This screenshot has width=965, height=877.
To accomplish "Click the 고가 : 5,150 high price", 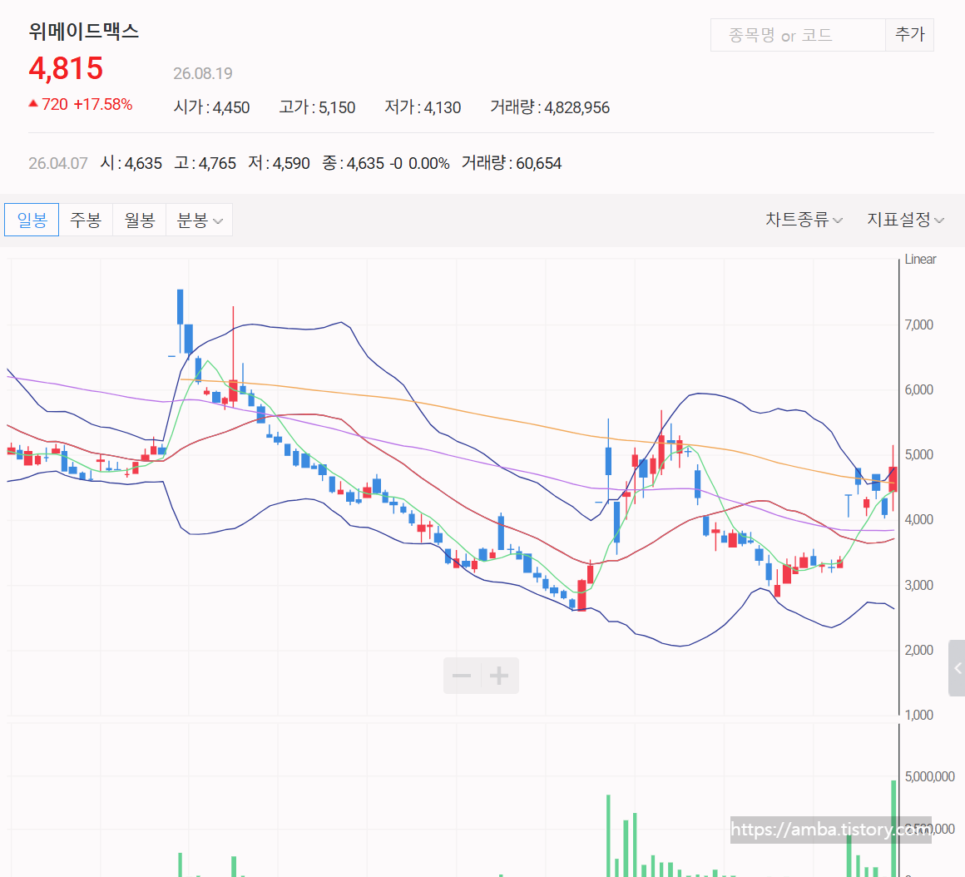I will pyautogui.click(x=317, y=107).
